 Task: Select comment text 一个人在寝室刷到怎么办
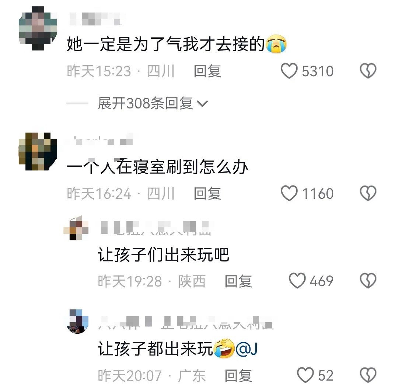[157, 167]
